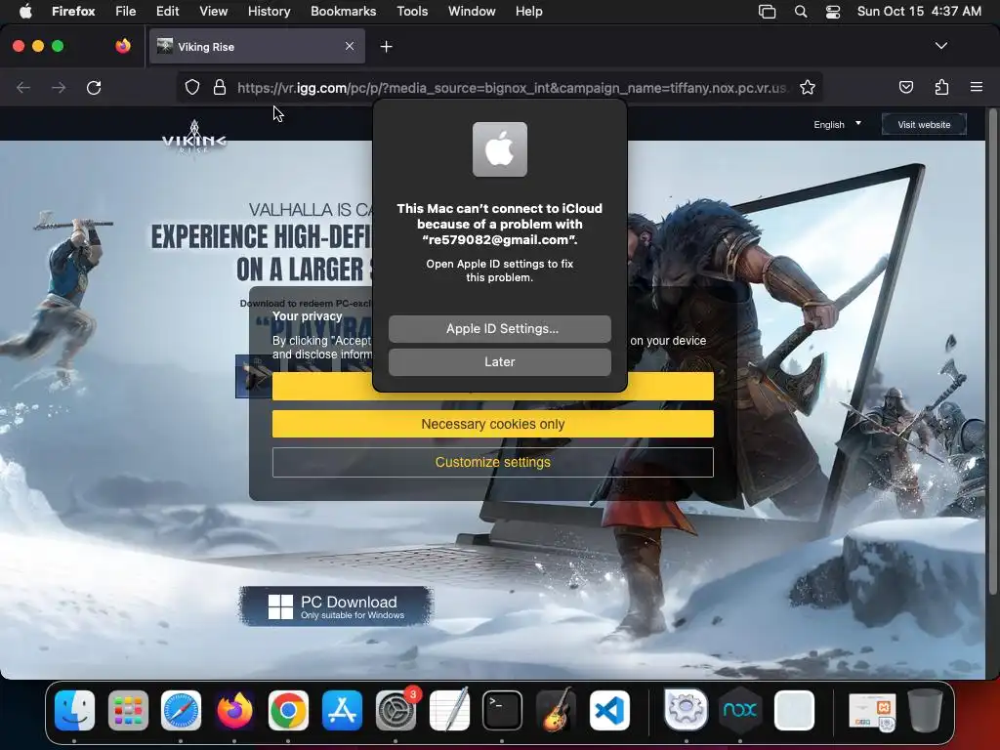Open Control Center in menu bar
The width and height of the screenshot is (1000, 750).
[x=833, y=12]
